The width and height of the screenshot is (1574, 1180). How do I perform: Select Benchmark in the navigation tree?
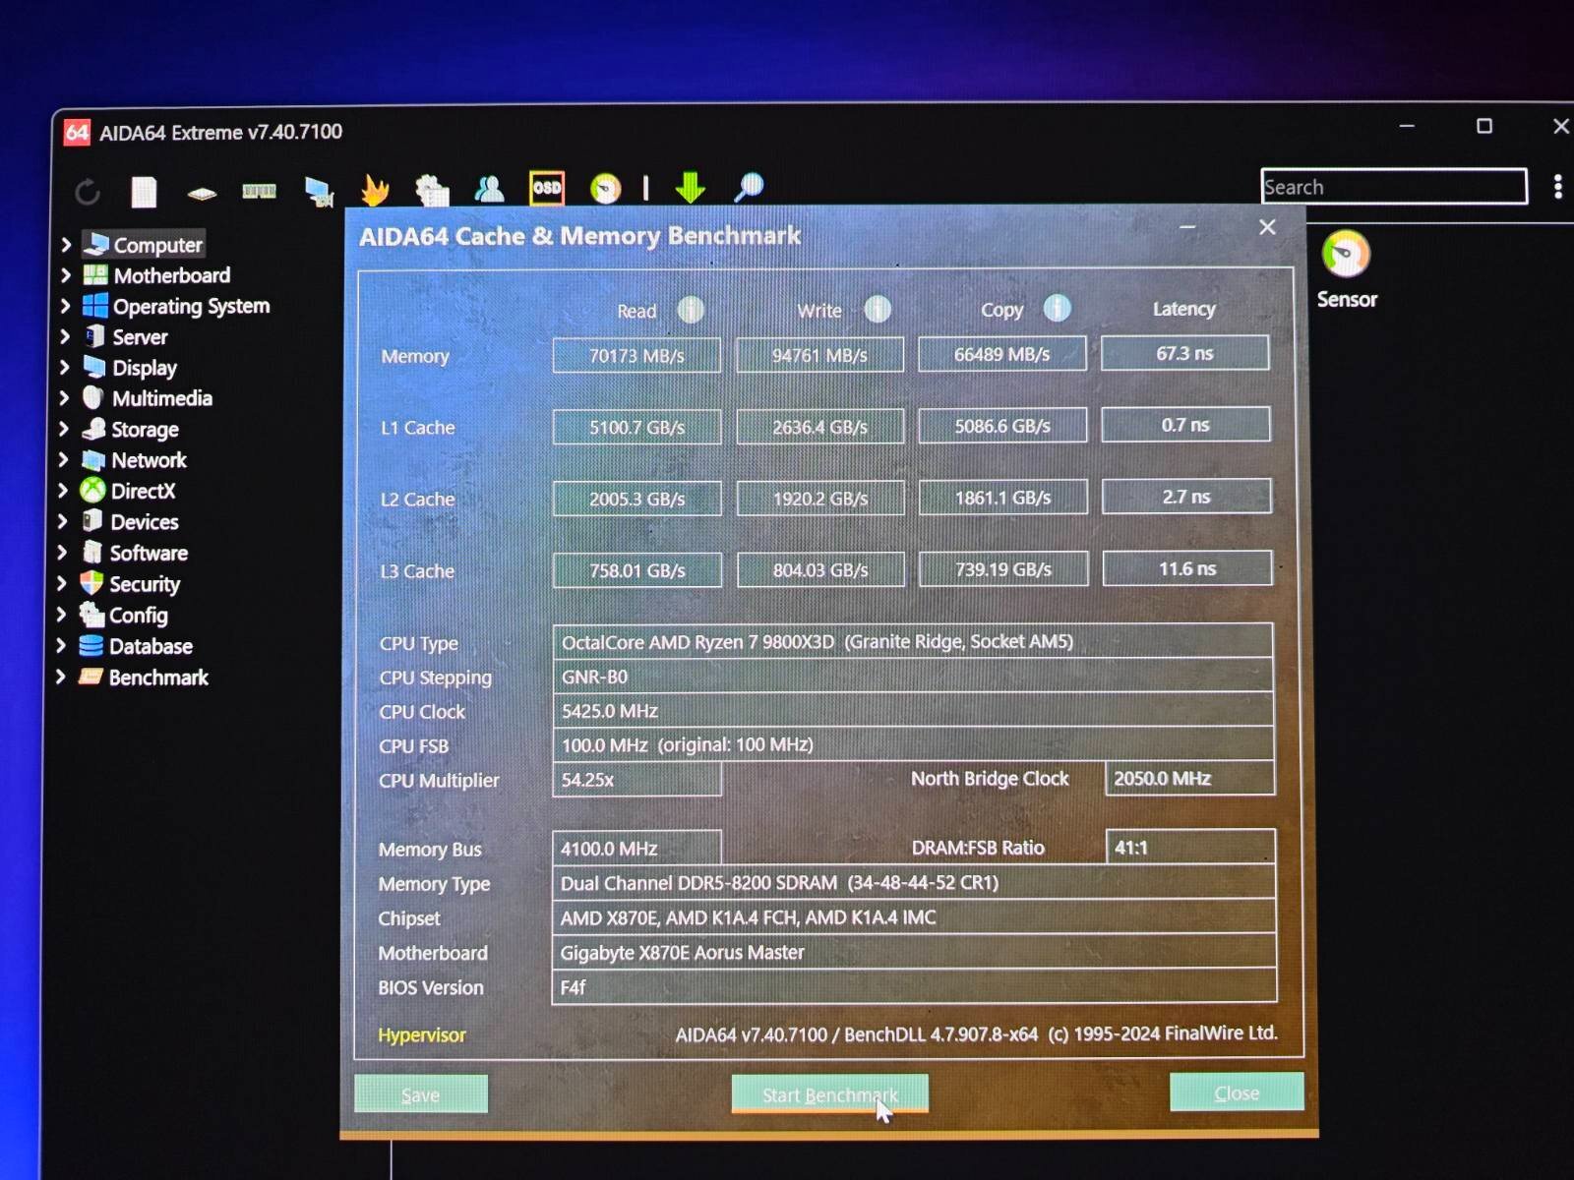158,678
